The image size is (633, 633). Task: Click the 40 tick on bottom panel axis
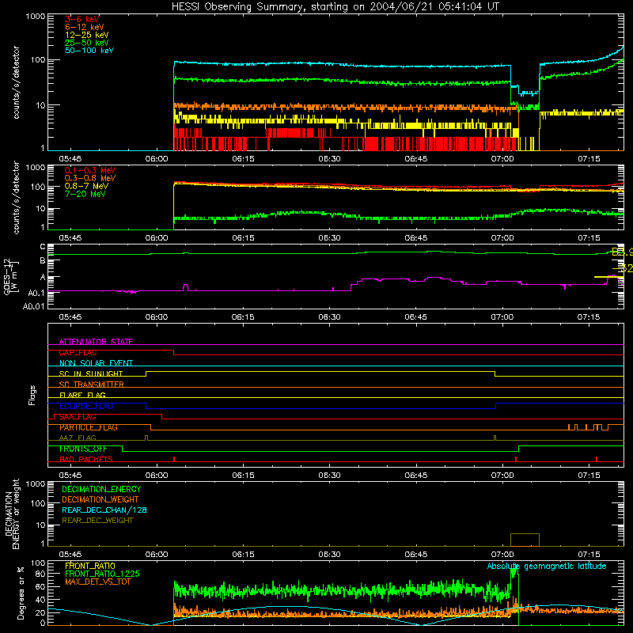click(40, 600)
